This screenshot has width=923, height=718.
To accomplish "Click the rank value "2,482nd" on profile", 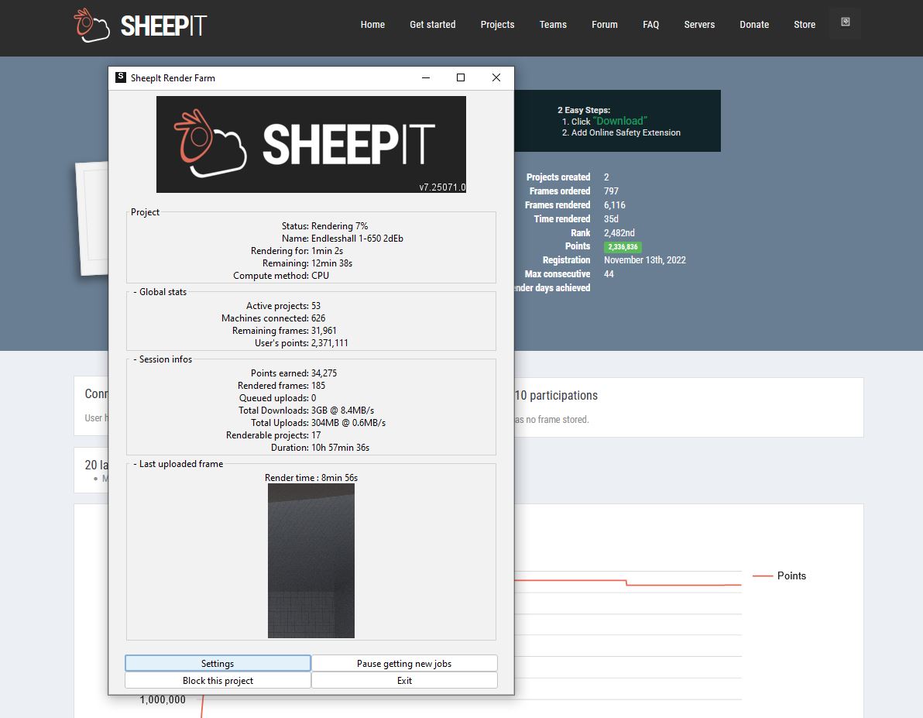I will pos(619,232).
